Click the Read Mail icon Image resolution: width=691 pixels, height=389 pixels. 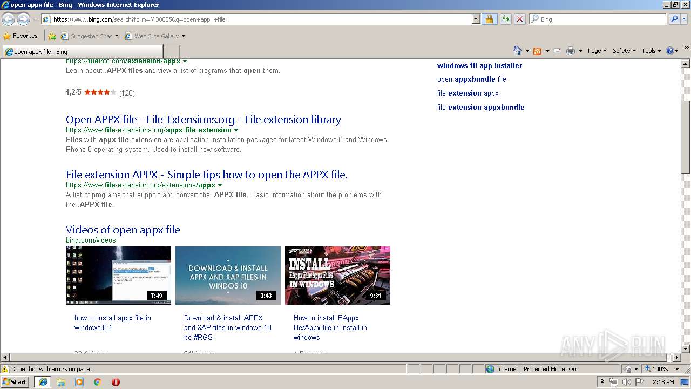coord(558,51)
